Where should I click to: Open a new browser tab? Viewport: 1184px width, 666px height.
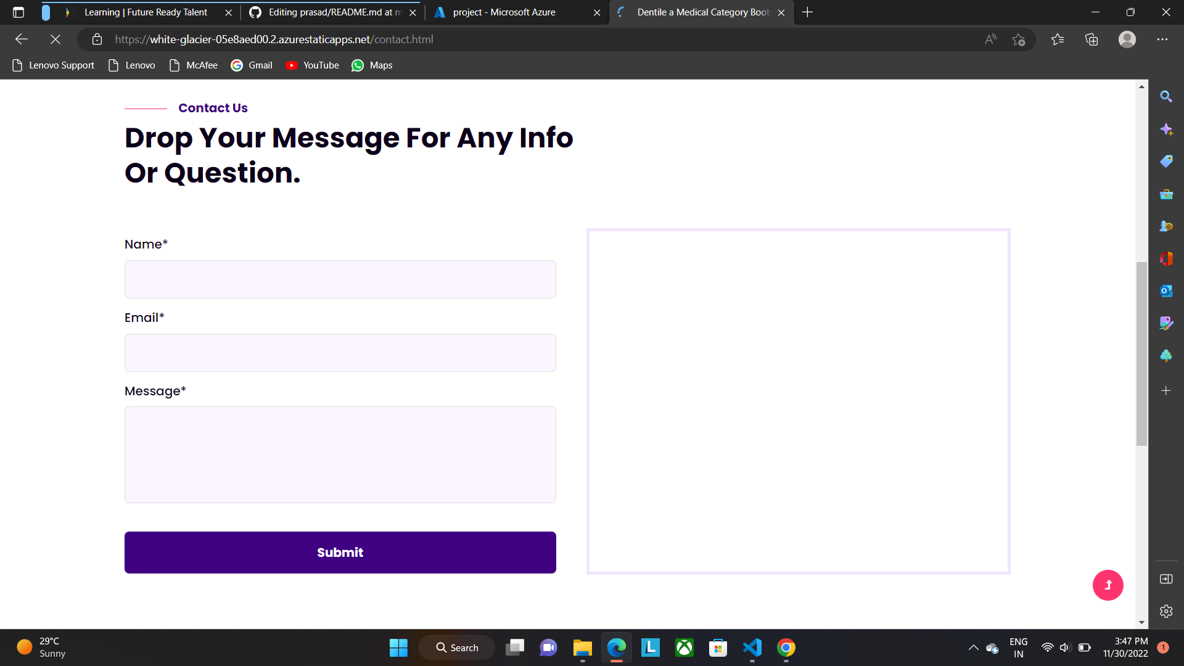(x=807, y=12)
